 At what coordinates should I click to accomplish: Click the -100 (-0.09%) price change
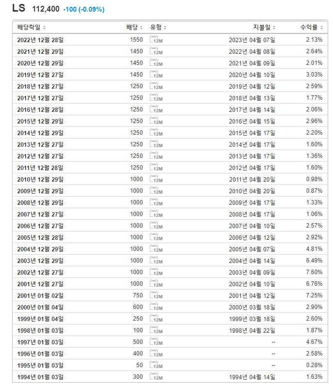(x=84, y=9)
